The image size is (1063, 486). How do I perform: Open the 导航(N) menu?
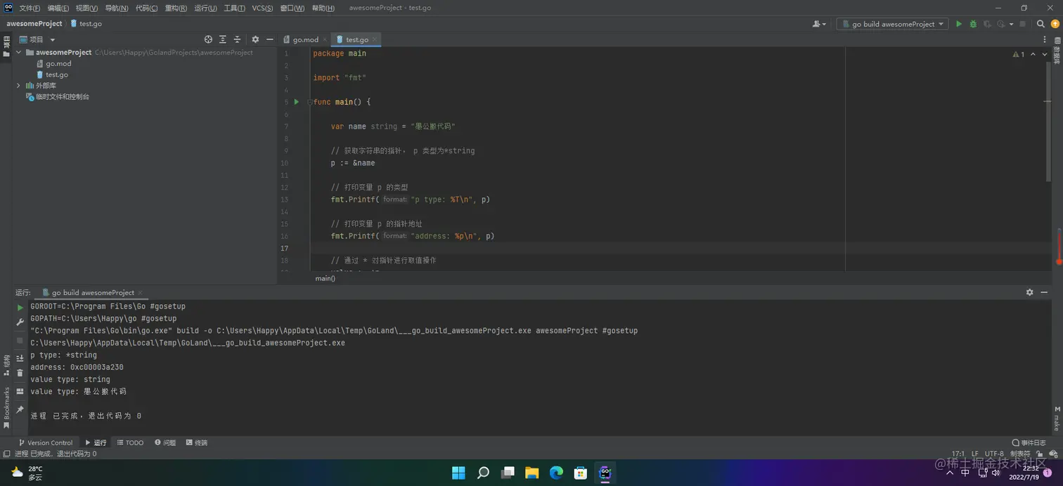click(117, 8)
